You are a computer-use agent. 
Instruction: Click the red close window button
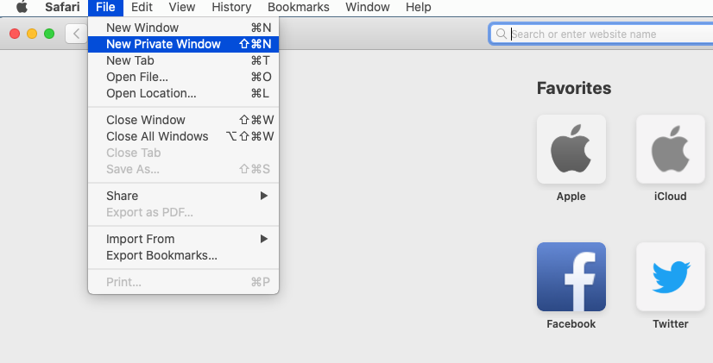pos(15,34)
